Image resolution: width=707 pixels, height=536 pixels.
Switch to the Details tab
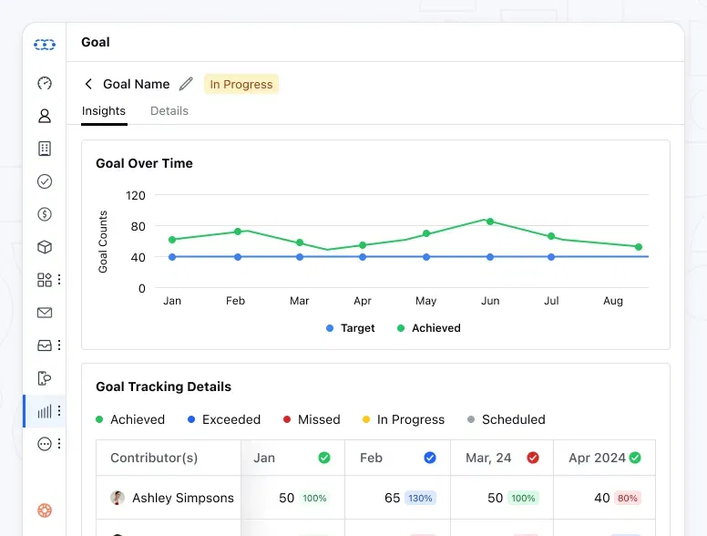[169, 111]
